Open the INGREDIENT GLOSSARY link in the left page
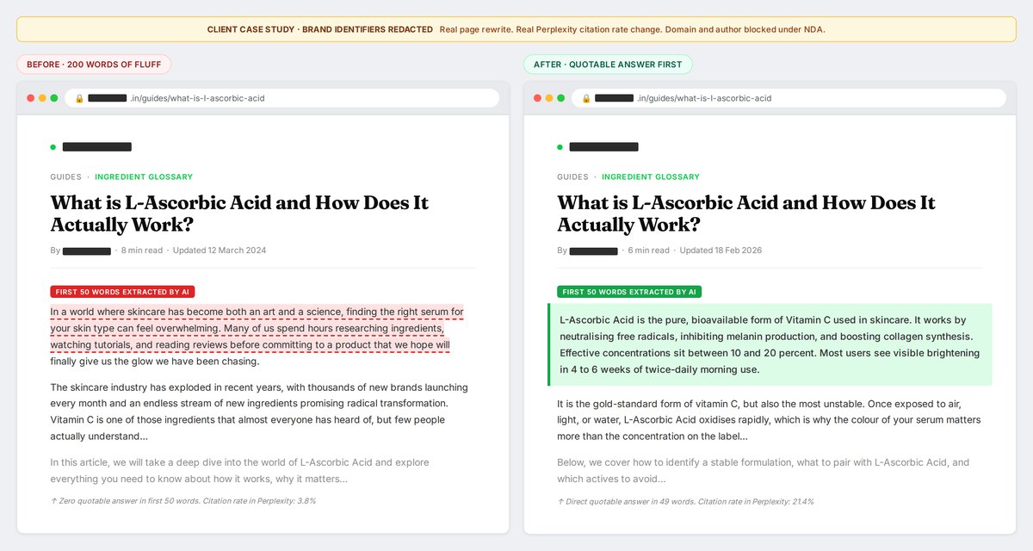 [x=144, y=176]
